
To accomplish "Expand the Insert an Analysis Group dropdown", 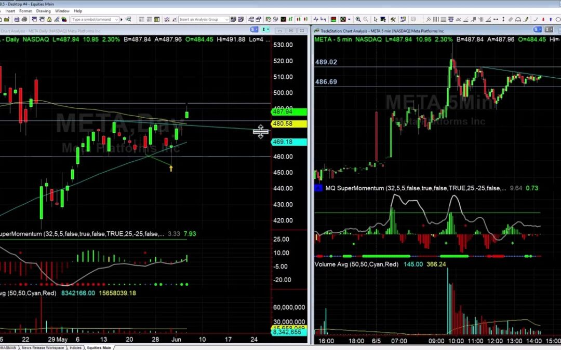I will coord(227,19).
